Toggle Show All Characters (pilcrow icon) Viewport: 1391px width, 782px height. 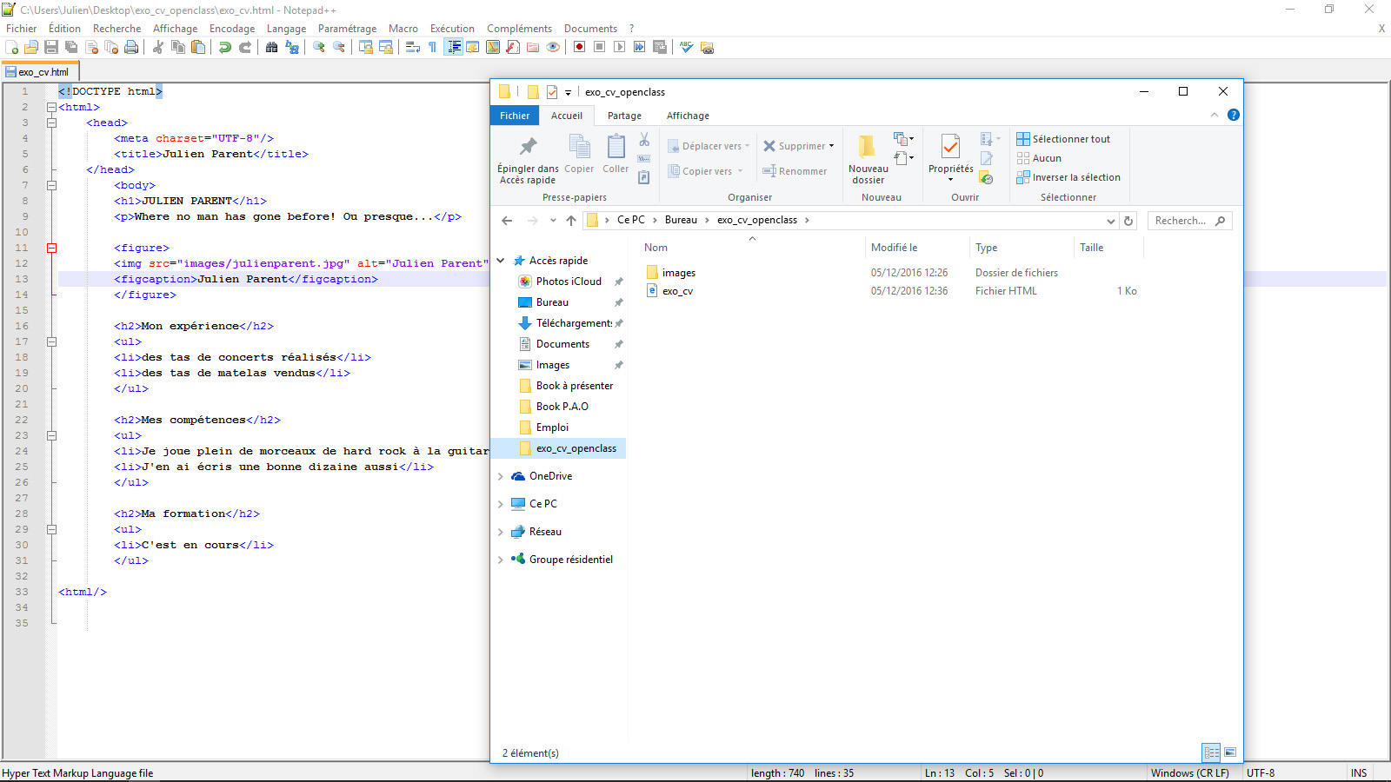(x=432, y=47)
